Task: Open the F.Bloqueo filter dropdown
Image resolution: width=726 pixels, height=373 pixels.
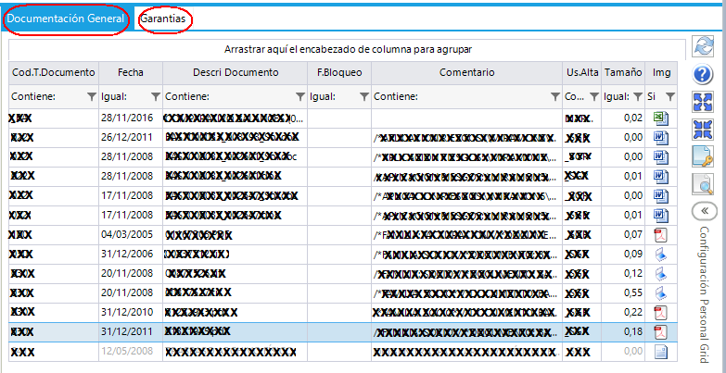Action: (x=363, y=96)
